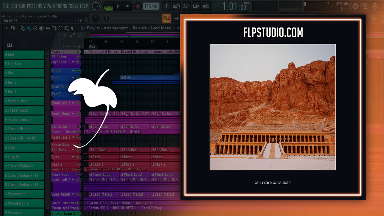Click the piano keys icon above the pattern list
Image resolution: width=384 pixels, height=216 pixels.
pos(10,45)
